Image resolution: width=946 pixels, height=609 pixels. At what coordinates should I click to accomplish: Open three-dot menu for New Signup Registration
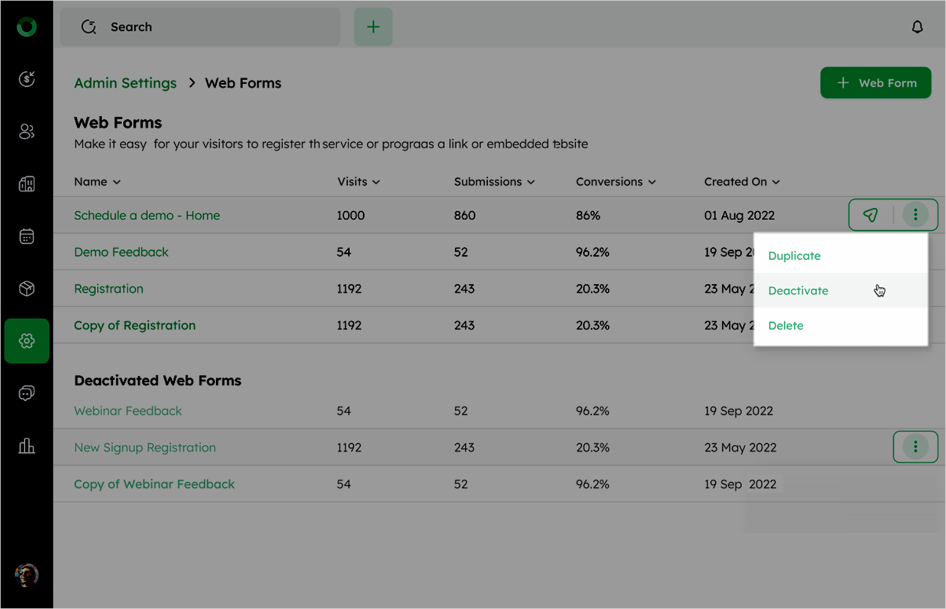pos(915,447)
